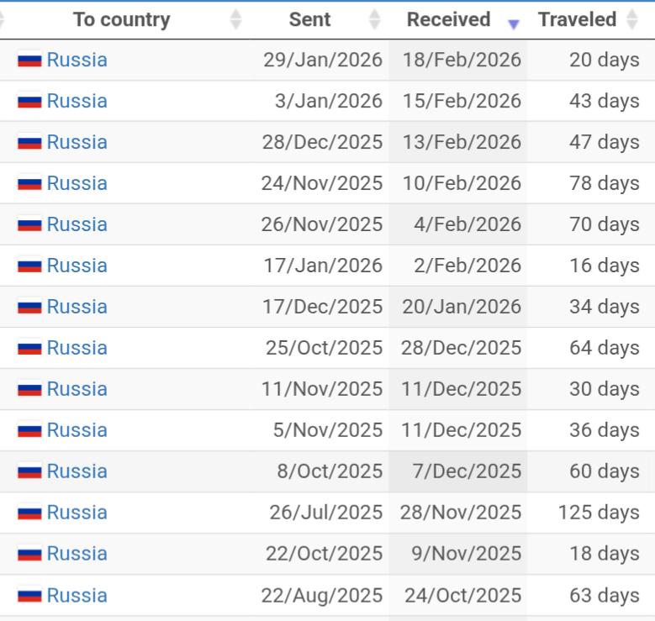The height and width of the screenshot is (621, 655).
Task: Click the flag icon in row received 24/Oct/2025
Action: coord(29,596)
